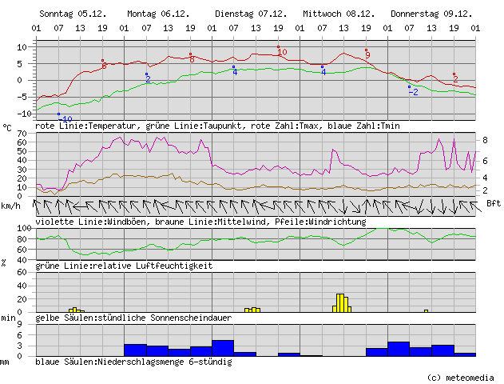This screenshot has height=384, width=504.
Task: Select the 'Montag 06.12.' day heading
Action: (158, 14)
